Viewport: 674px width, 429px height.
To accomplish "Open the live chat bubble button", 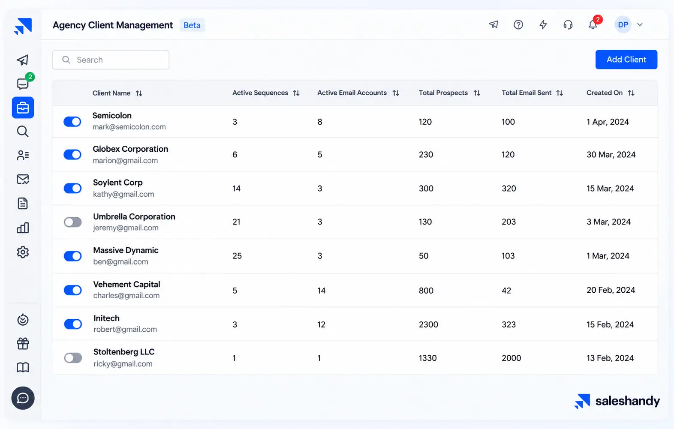I will pos(23,398).
